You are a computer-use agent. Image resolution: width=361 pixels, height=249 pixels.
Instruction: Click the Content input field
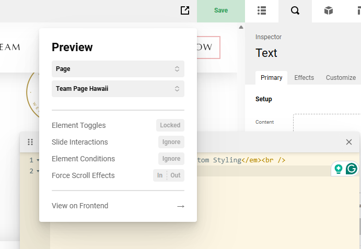[x=327, y=123]
